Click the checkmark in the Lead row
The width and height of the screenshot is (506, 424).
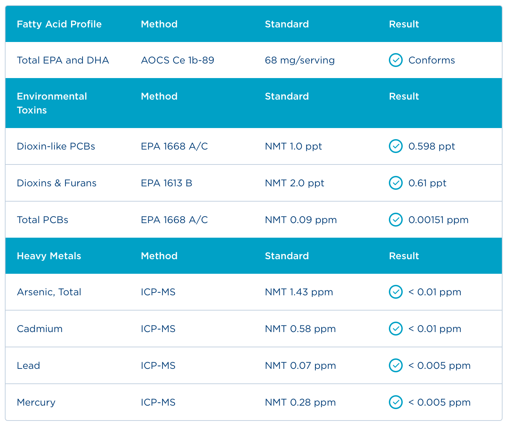click(395, 365)
